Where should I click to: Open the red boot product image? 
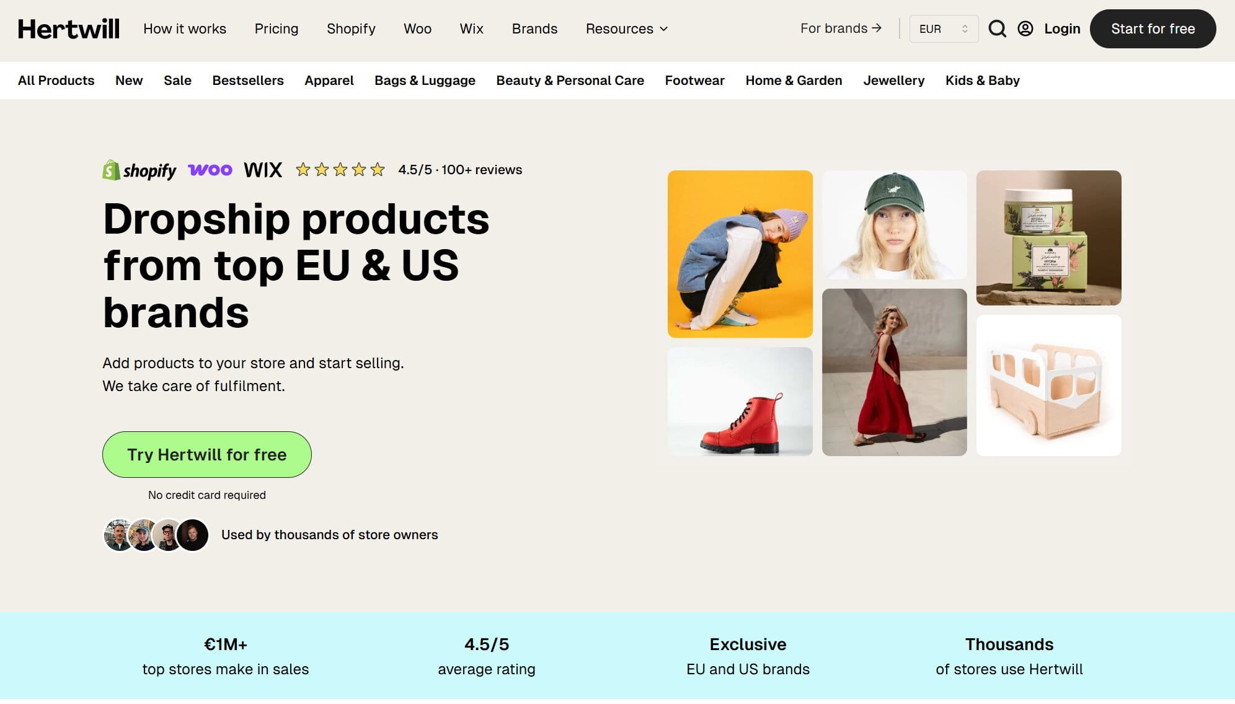(x=740, y=402)
